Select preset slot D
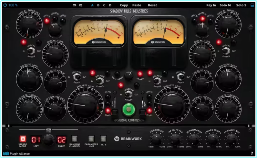 pyautogui.click(x=110, y=5)
